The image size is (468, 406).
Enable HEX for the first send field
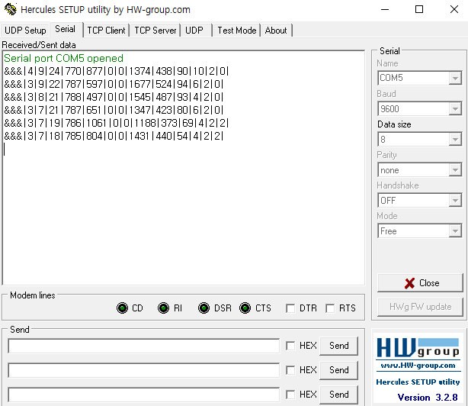(x=290, y=346)
